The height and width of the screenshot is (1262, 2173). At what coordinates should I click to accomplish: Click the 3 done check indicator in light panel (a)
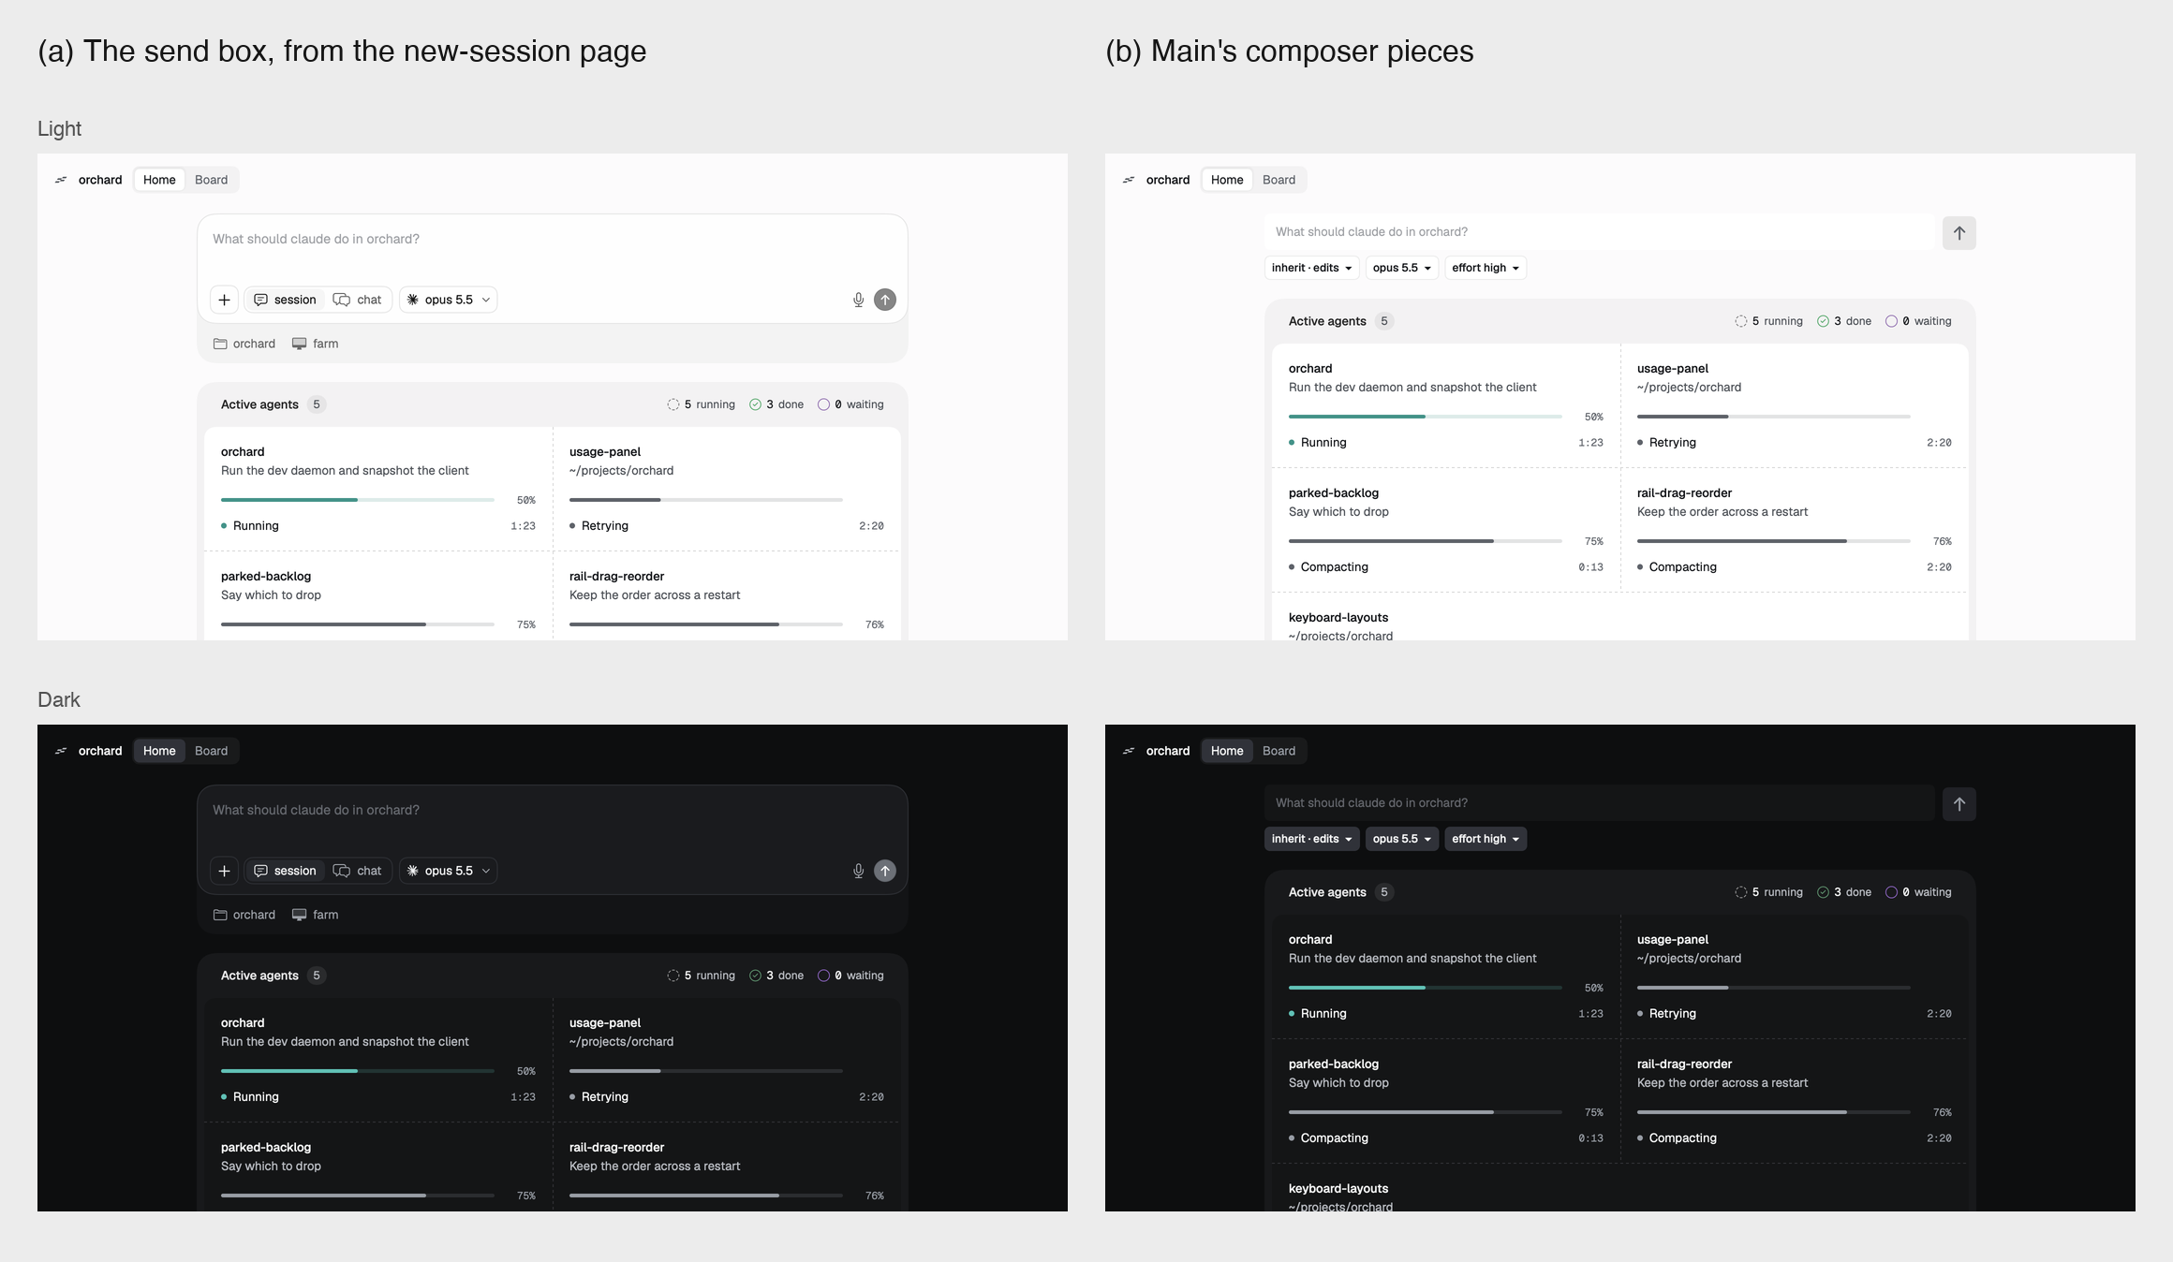[x=776, y=404]
